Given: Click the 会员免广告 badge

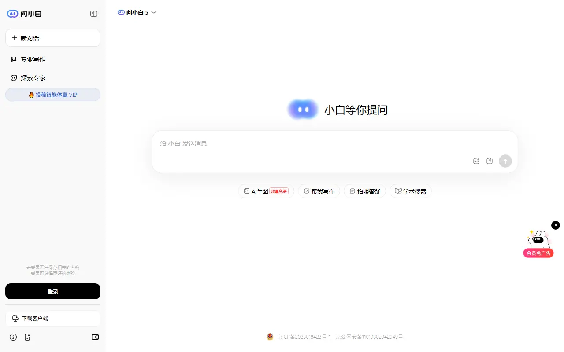Looking at the screenshot, I should pyautogui.click(x=538, y=253).
